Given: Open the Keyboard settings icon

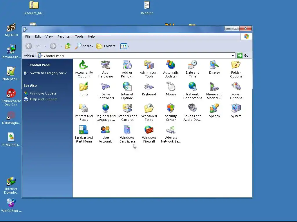Looking at the screenshot, I should 149,89.
